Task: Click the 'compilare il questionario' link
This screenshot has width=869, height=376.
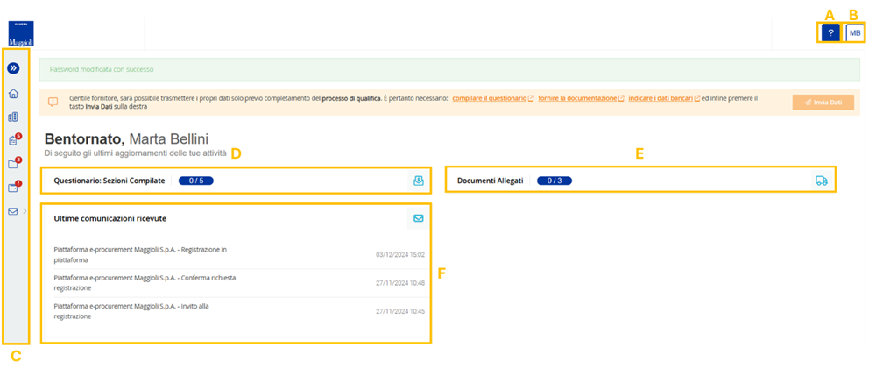Action: click(x=492, y=98)
